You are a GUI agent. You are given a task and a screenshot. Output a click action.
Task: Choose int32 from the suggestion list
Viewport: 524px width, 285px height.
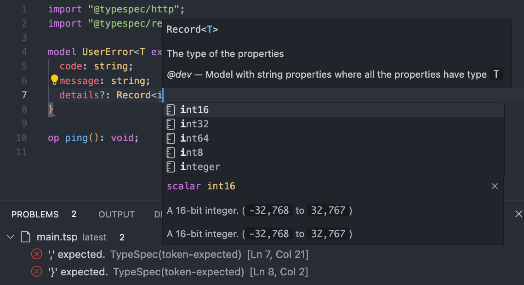(194, 124)
